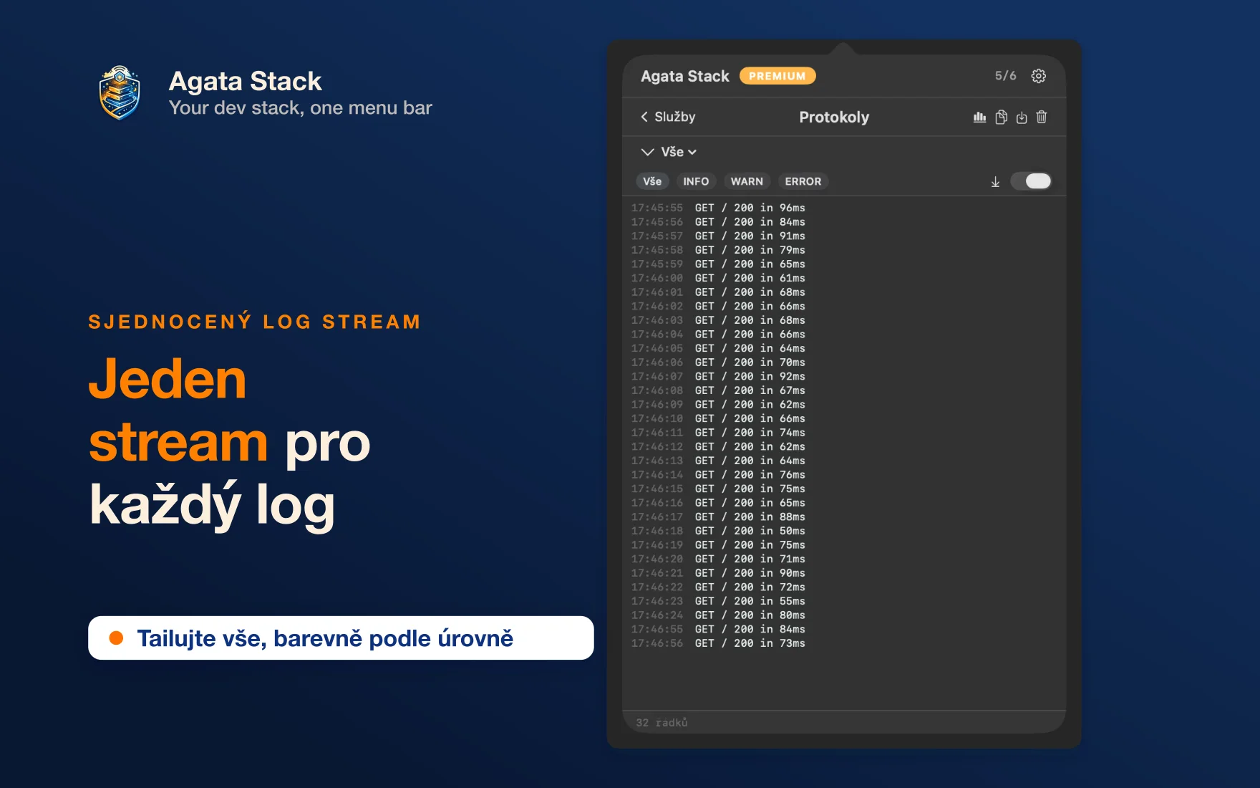The image size is (1260, 788).
Task: Copy logs with the documents icon
Action: pyautogui.click(x=1001, y=117)
